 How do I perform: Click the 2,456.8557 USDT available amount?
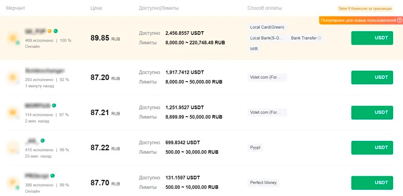coord(185,33)
